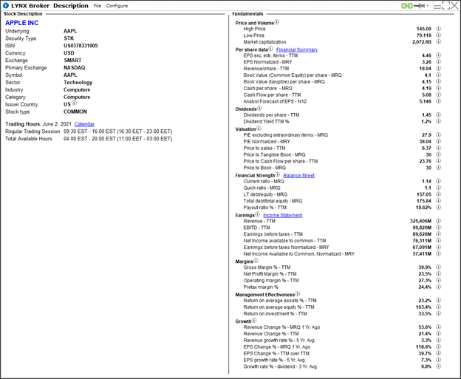Image resolution: width=461 pixels, height=379 pixels.
Task: Open the File menu
Action: coord(98,6)
